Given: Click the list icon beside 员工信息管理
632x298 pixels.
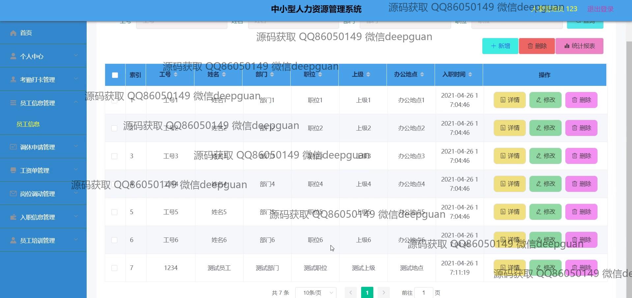Looking at the screenshot, I should pos(13,103).
